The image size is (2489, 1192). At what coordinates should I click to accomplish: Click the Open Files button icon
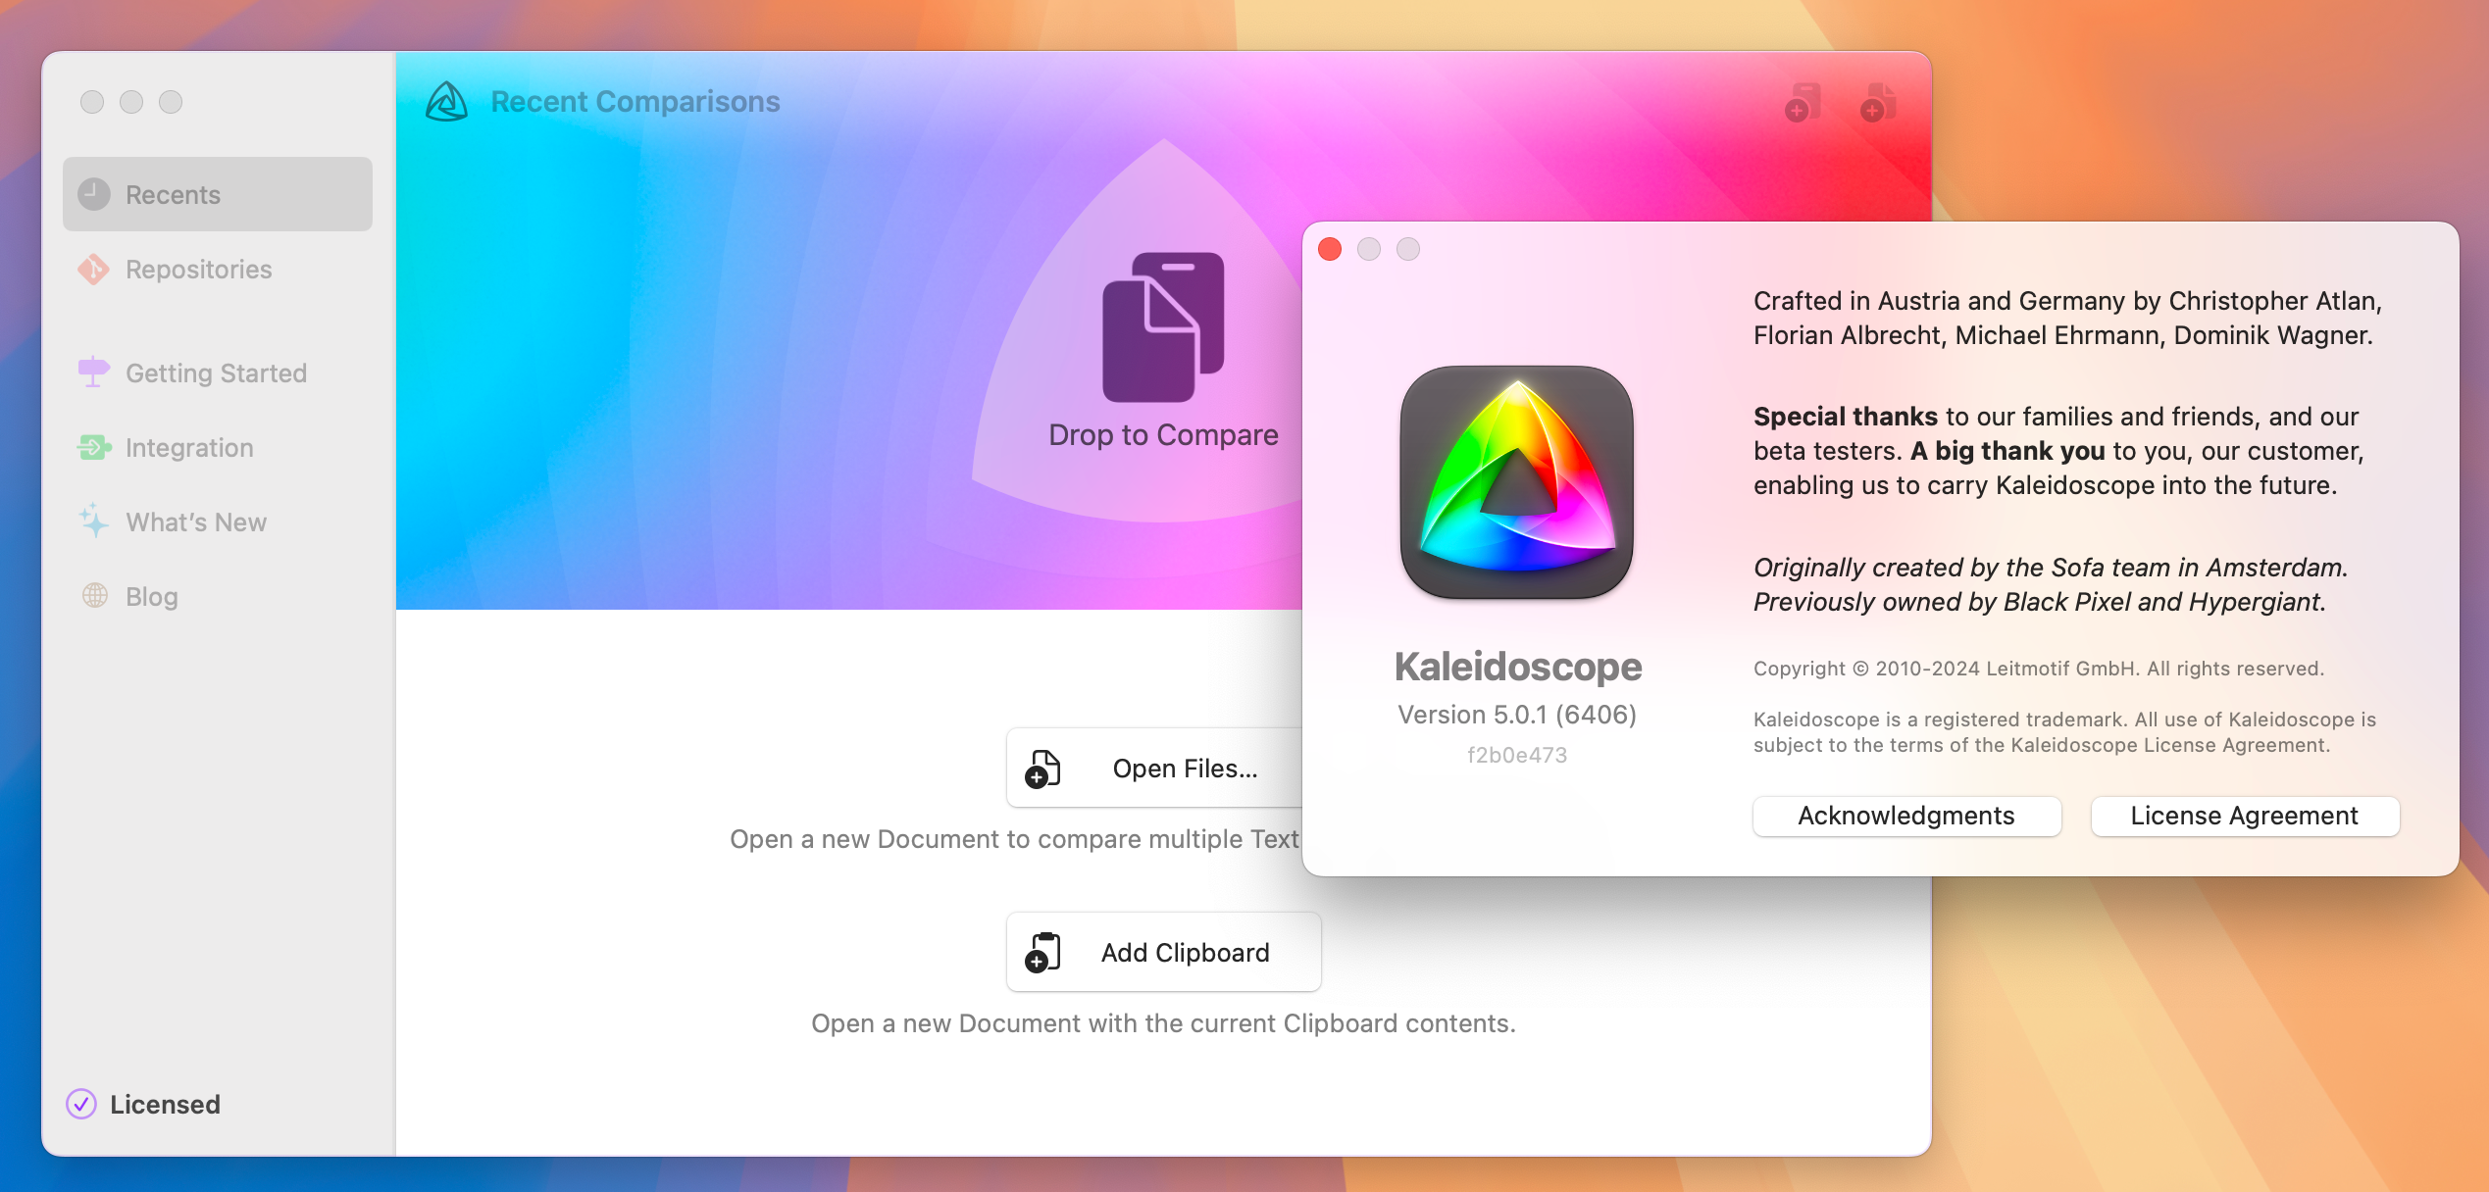1044,770
